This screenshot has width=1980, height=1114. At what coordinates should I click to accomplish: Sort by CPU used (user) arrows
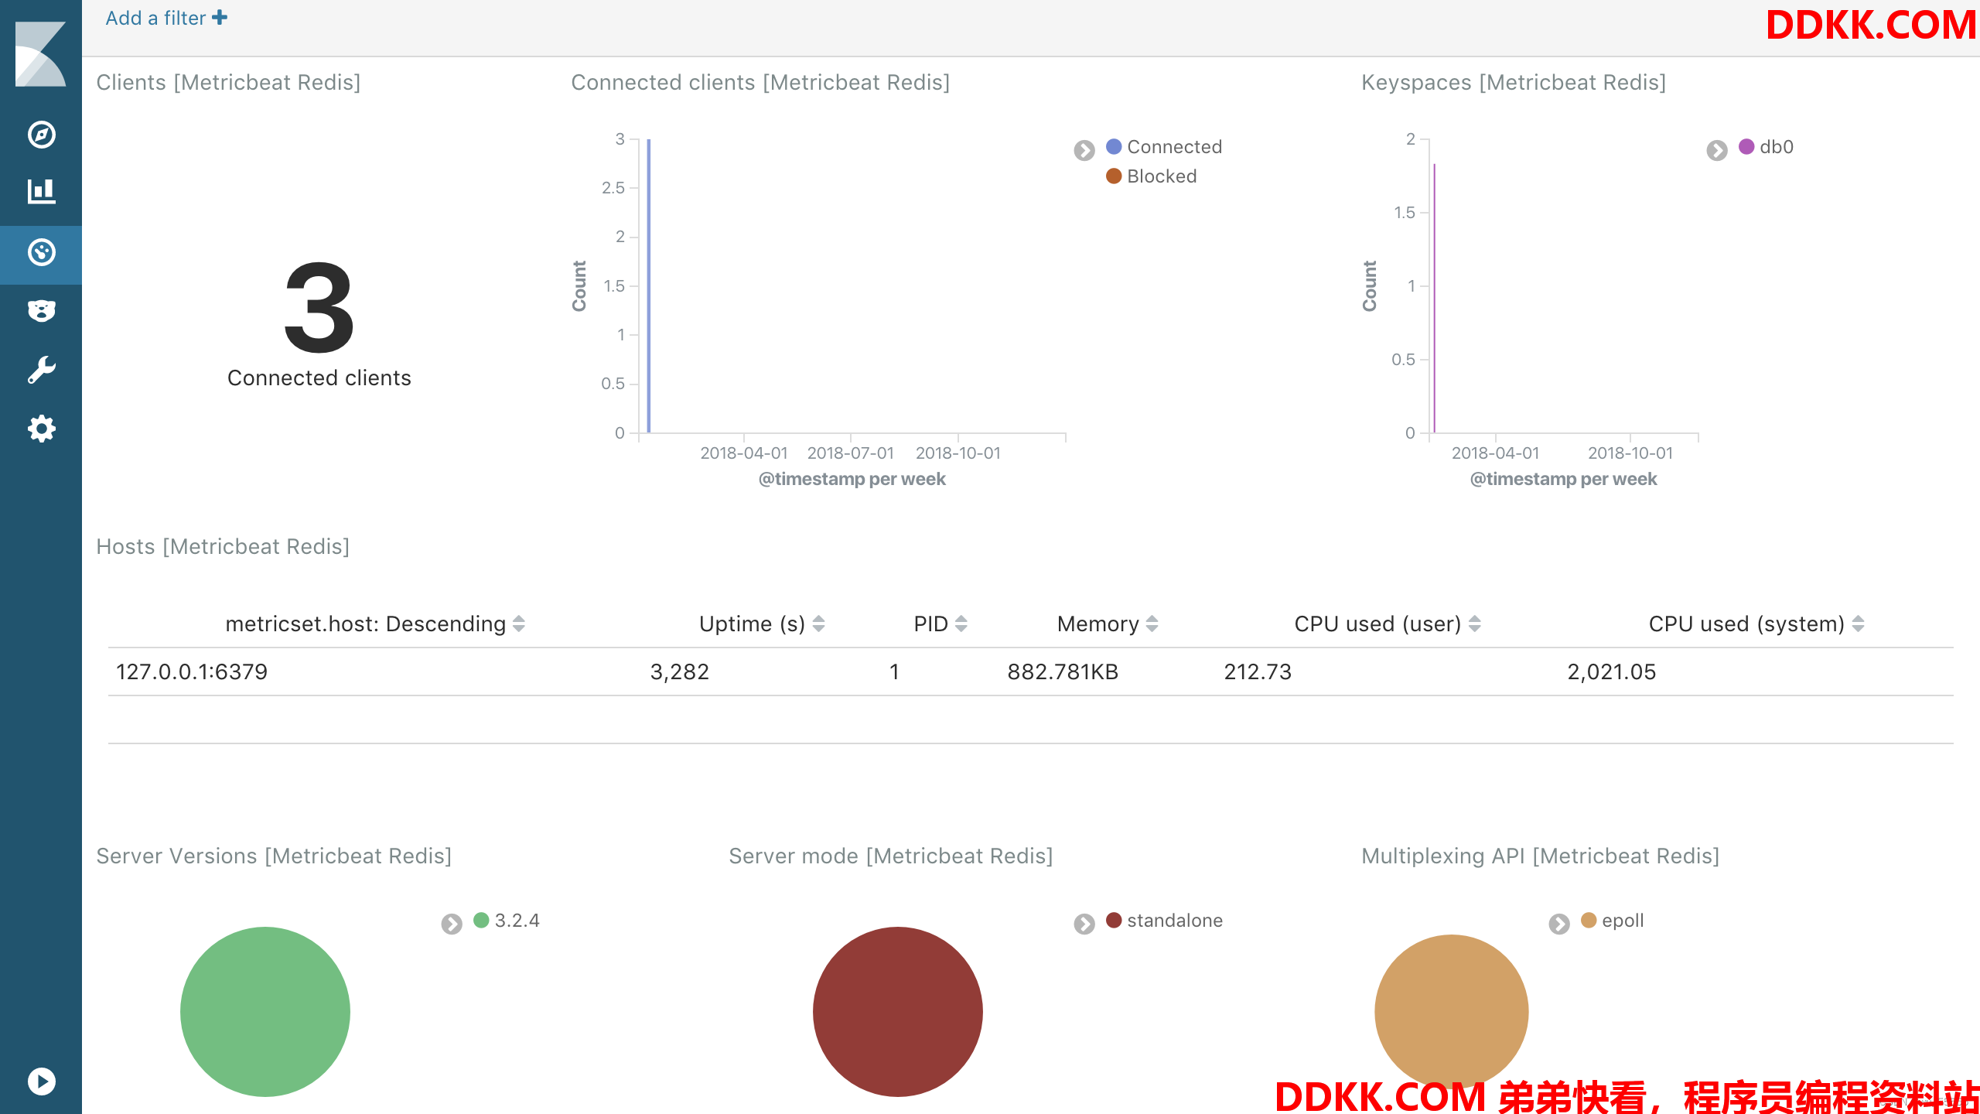coord(1475,624)
